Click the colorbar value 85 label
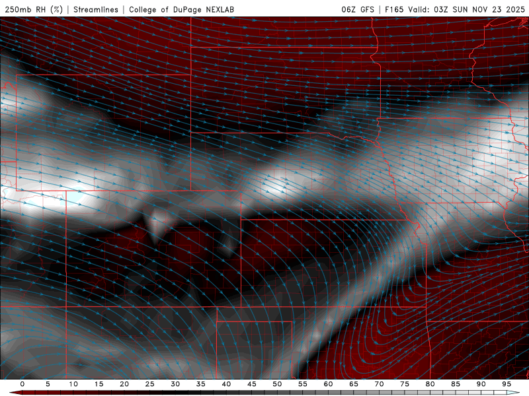Screen dimensions: 529x396 point(456,384)
